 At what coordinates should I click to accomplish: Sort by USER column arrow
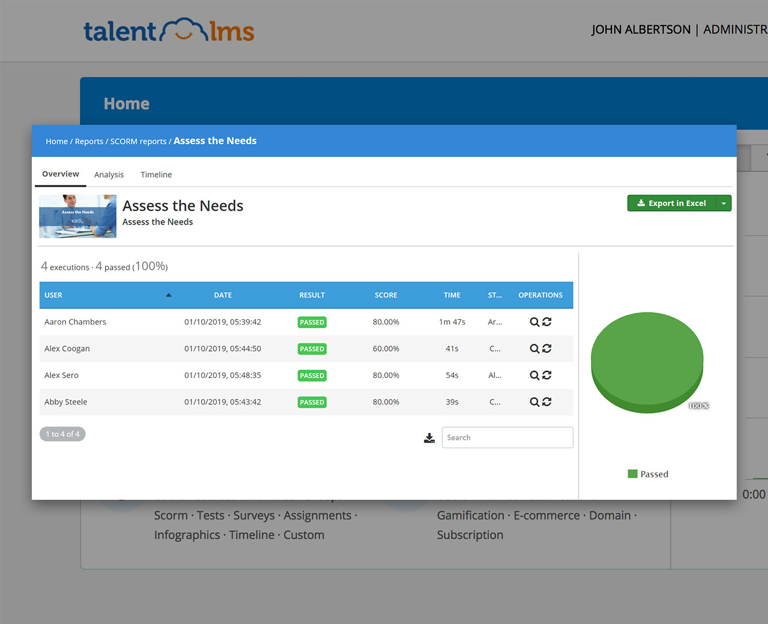coord(169,295)
